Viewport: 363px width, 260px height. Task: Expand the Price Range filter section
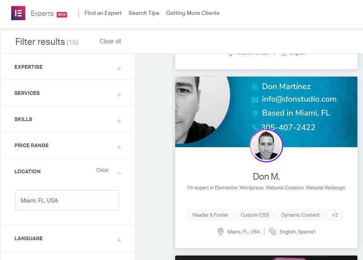pos(119,147)
